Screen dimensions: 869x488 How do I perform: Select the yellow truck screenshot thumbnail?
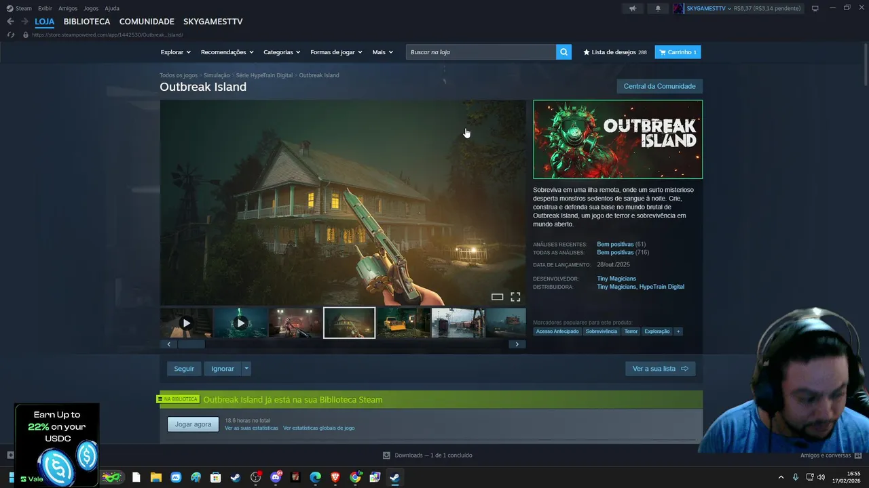tap(403, 323)
